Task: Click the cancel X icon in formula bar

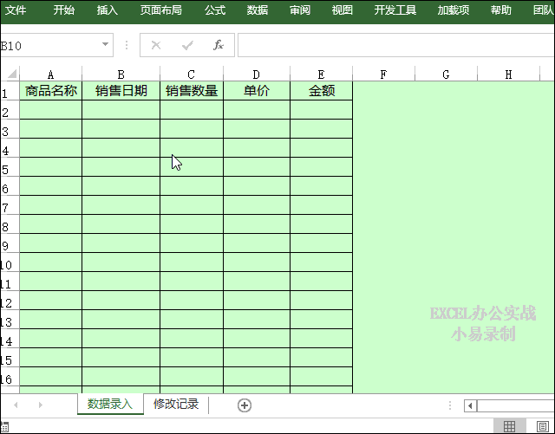Action: [156, 45]
